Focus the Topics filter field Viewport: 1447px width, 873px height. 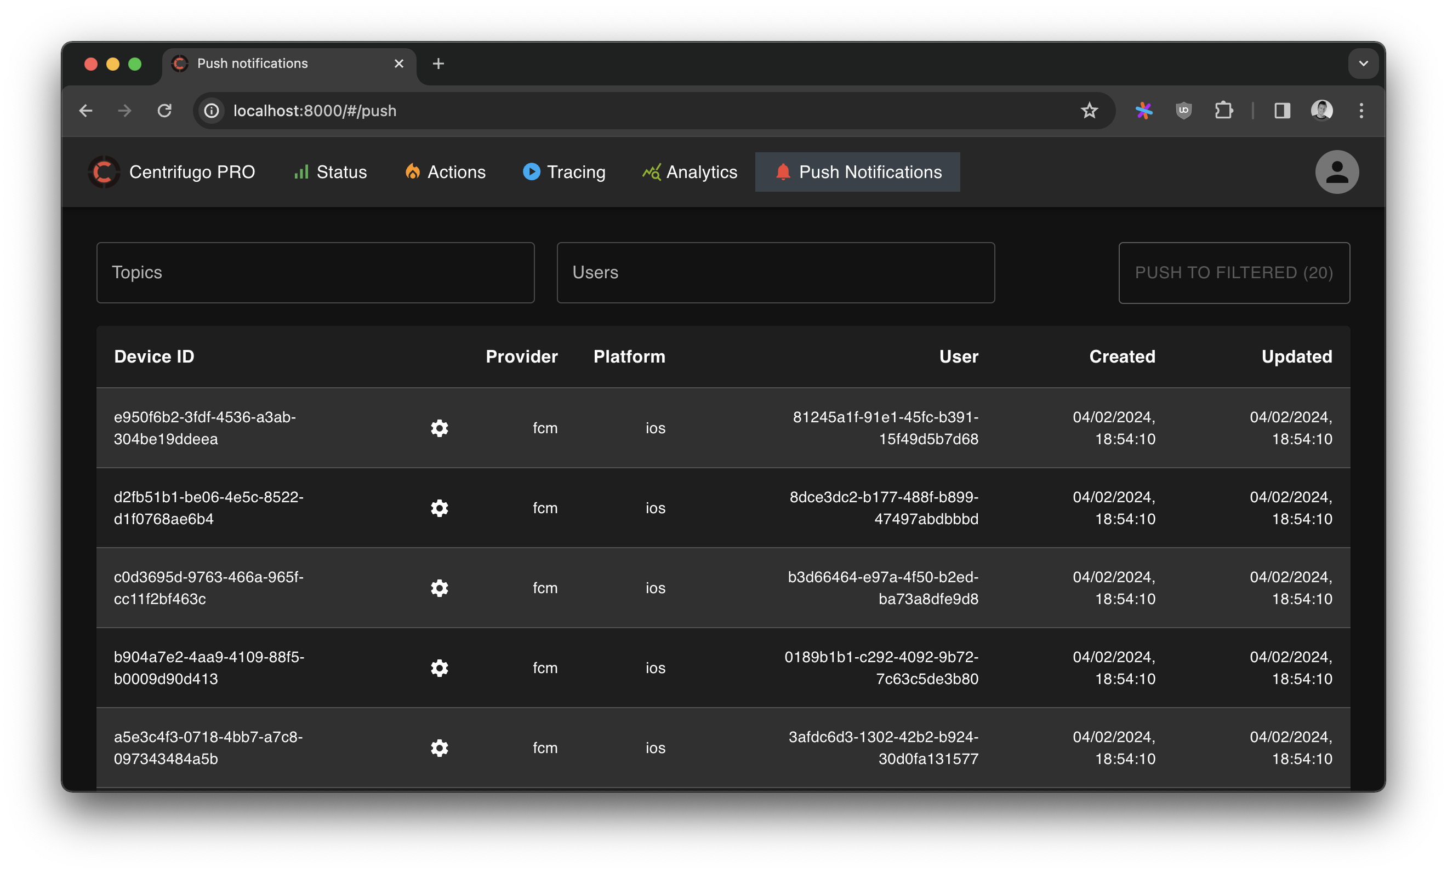[x=315, y=273]
